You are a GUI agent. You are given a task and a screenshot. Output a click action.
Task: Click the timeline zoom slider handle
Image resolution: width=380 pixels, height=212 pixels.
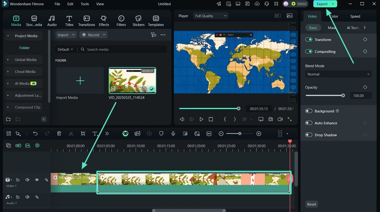point(240,134)
